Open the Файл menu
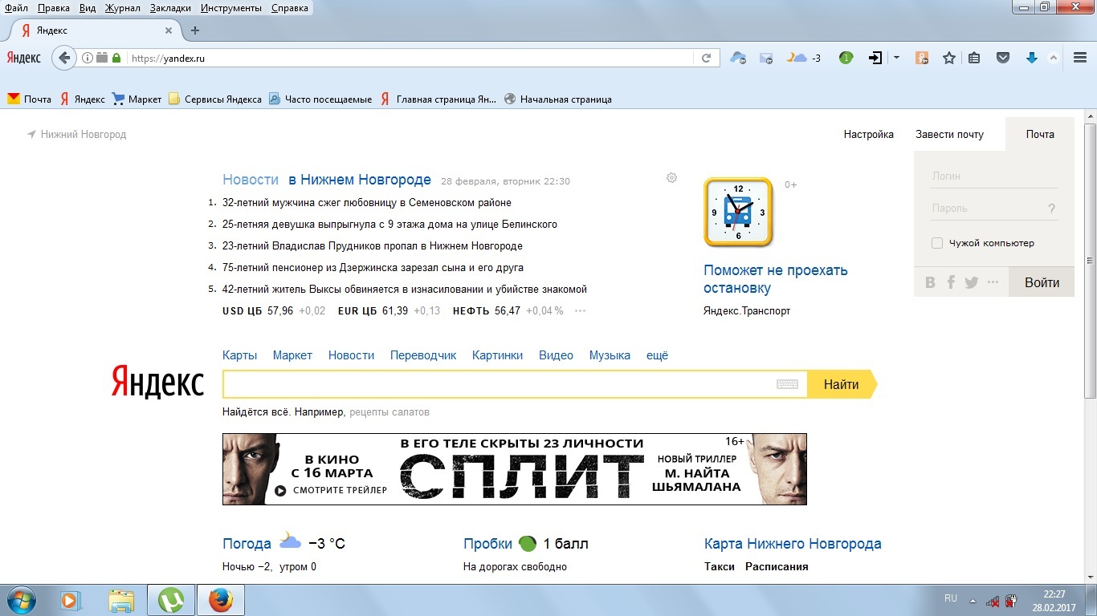This screenshot has height=616, width=1097. point(16,8)
